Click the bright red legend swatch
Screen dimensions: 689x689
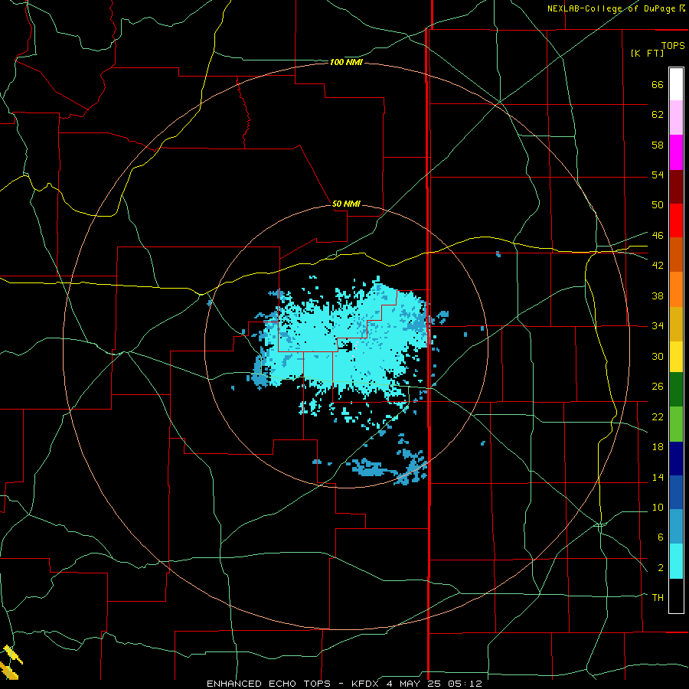(x=676, y=220)
